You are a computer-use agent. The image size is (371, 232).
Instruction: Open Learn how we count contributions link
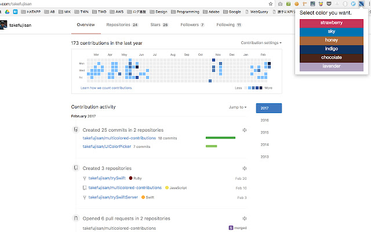tap(106, 88)
